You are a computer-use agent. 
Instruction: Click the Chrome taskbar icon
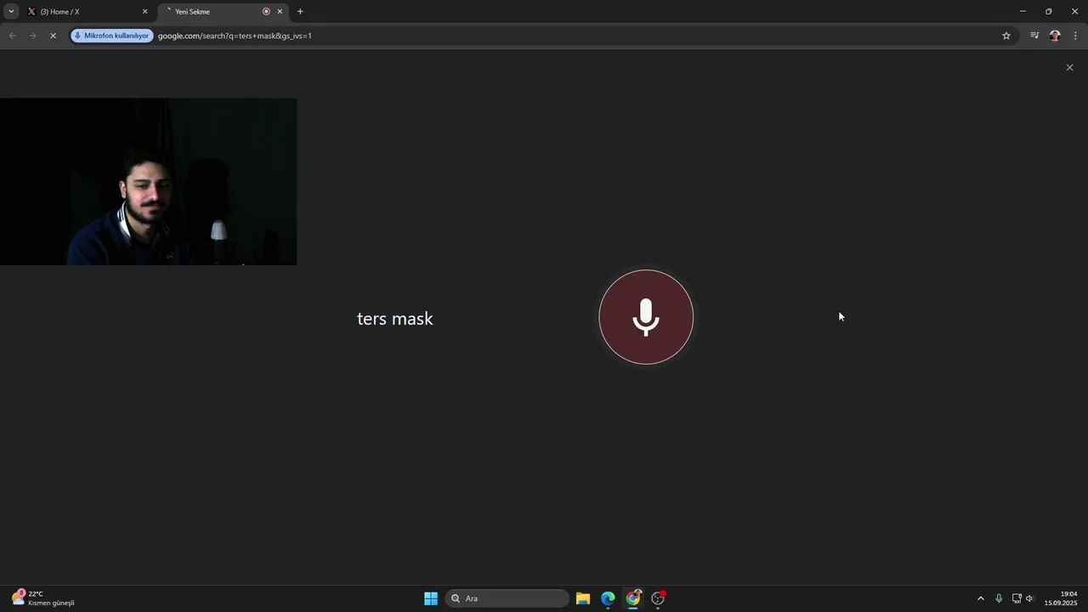(x=633, y=598)
